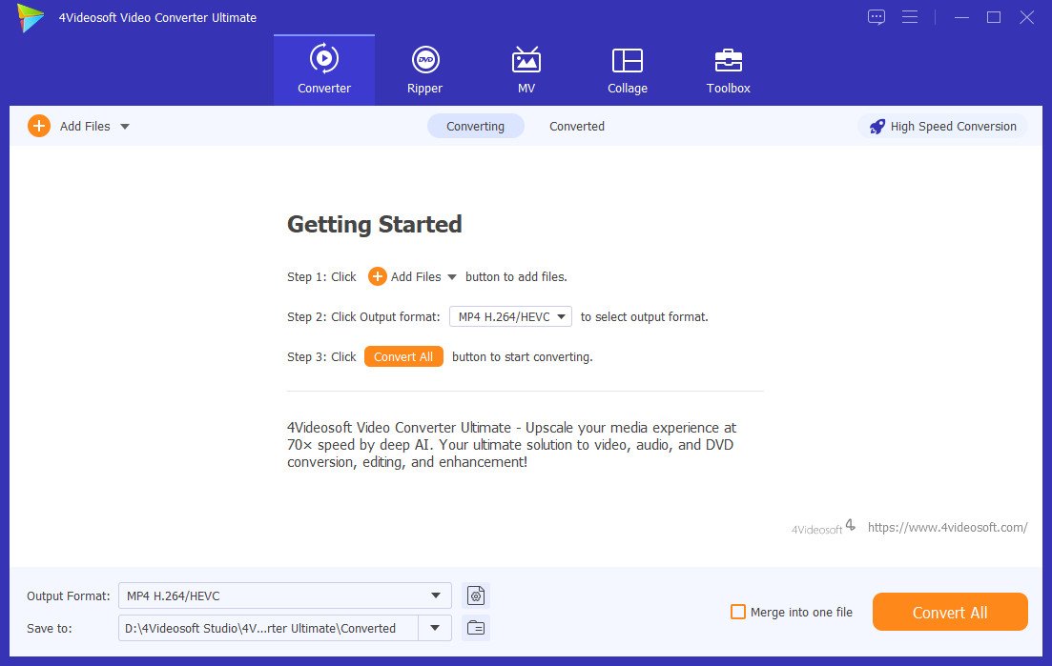Expand the Add Files dropdown arrow in toolbar
Image resolution: width=1052 pixels, height=666 pixels.
click(x=125, y=127)
